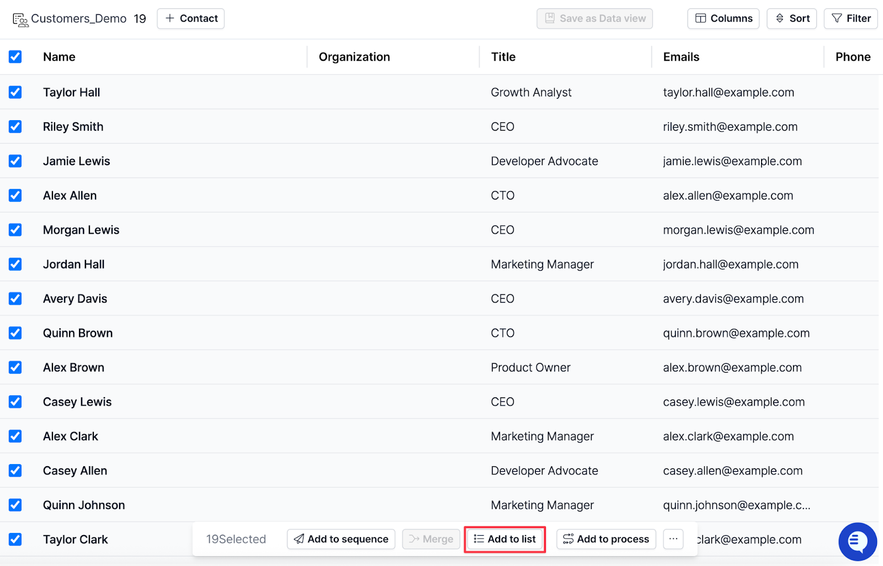Screen dimensions: 883x566
Task: Open the Filter options using the funnel icon
Action: pyautogui.click(x=837, y=18)
